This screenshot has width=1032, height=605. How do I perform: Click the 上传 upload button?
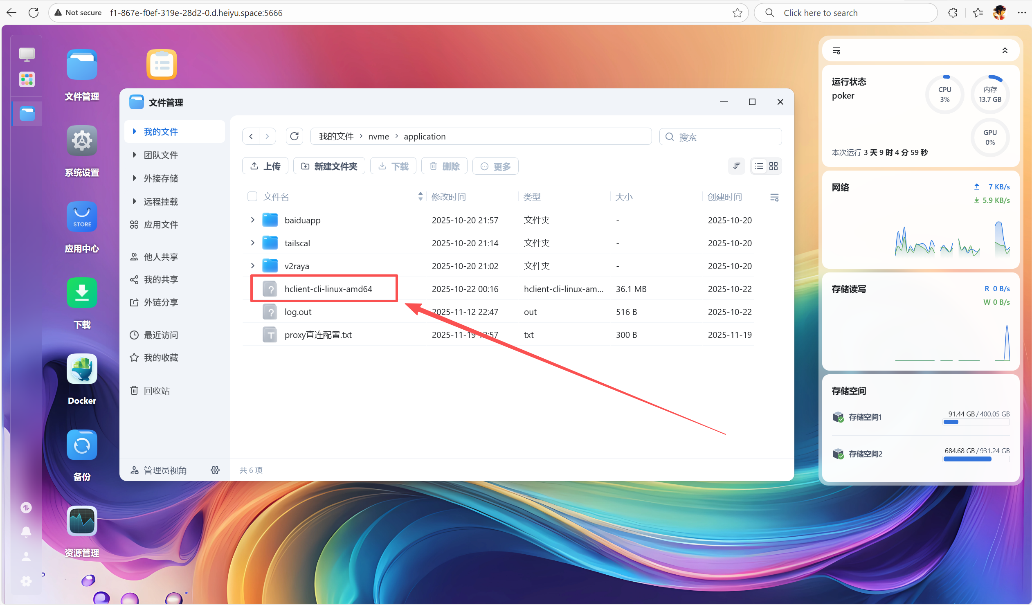[265, 166]
